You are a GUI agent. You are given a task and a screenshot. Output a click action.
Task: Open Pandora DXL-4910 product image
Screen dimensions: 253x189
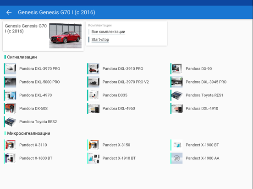177,109
